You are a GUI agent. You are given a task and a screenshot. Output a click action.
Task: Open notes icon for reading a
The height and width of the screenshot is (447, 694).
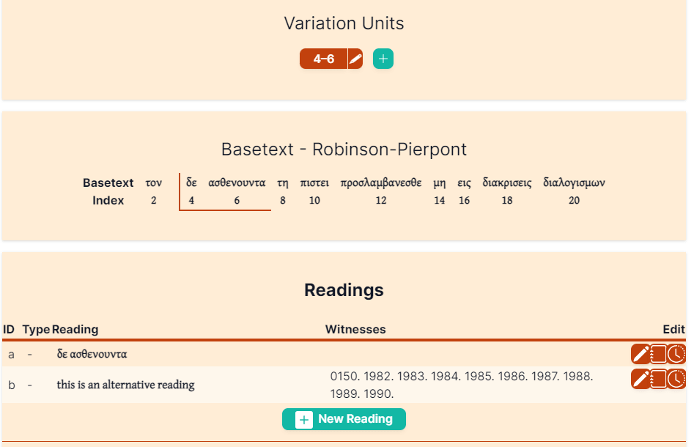click(x=659, y=354)
